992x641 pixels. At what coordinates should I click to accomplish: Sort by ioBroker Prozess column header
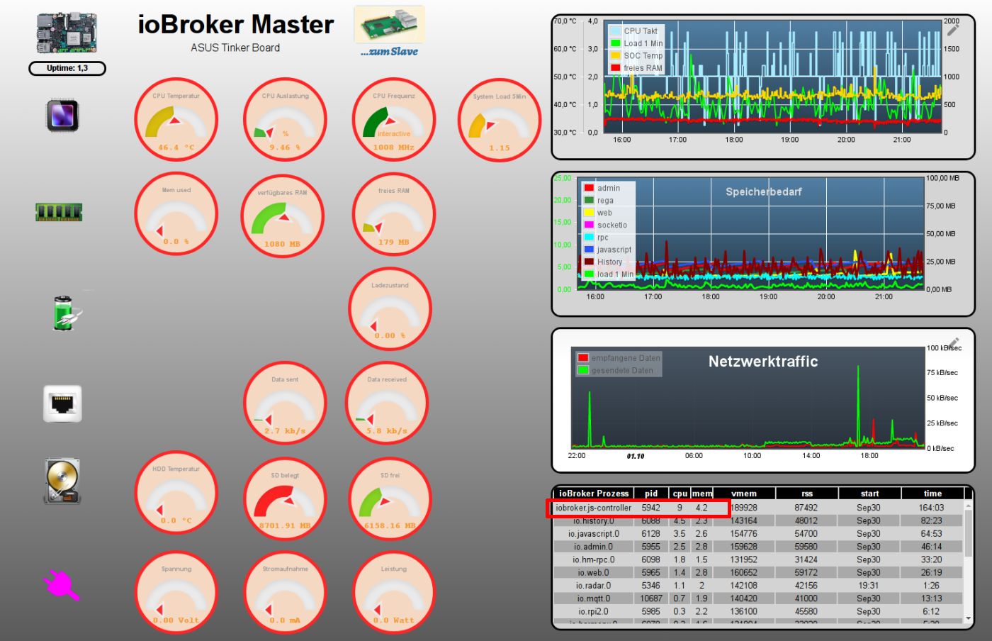pos(594,494)
